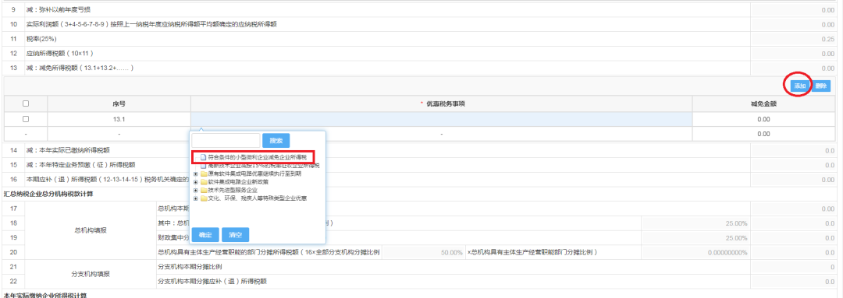843x298 pixels.
Task: Click the 汇总纳税企业总分机构税款计算 section heading
Action: (x=48, y=194)
